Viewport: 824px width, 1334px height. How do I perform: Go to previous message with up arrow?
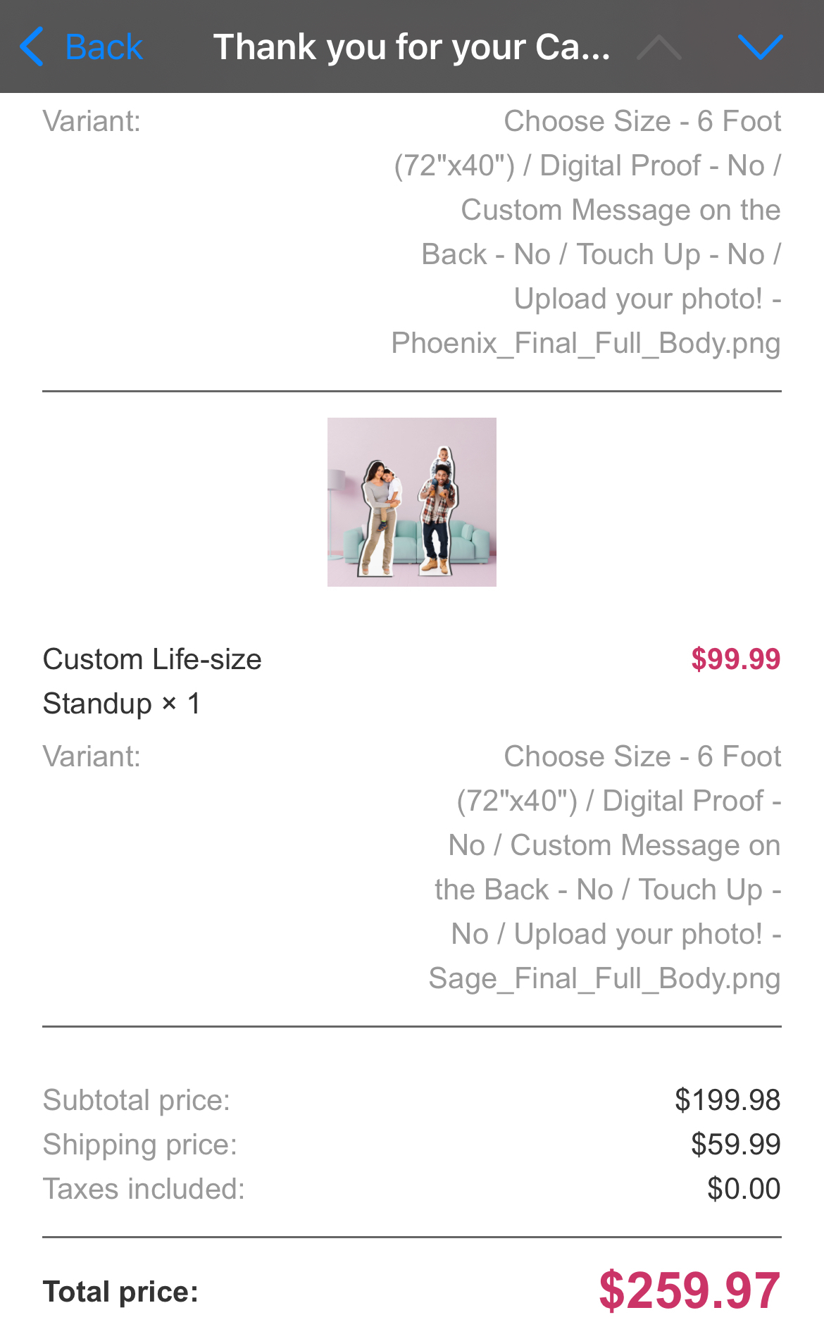(658, 47)
